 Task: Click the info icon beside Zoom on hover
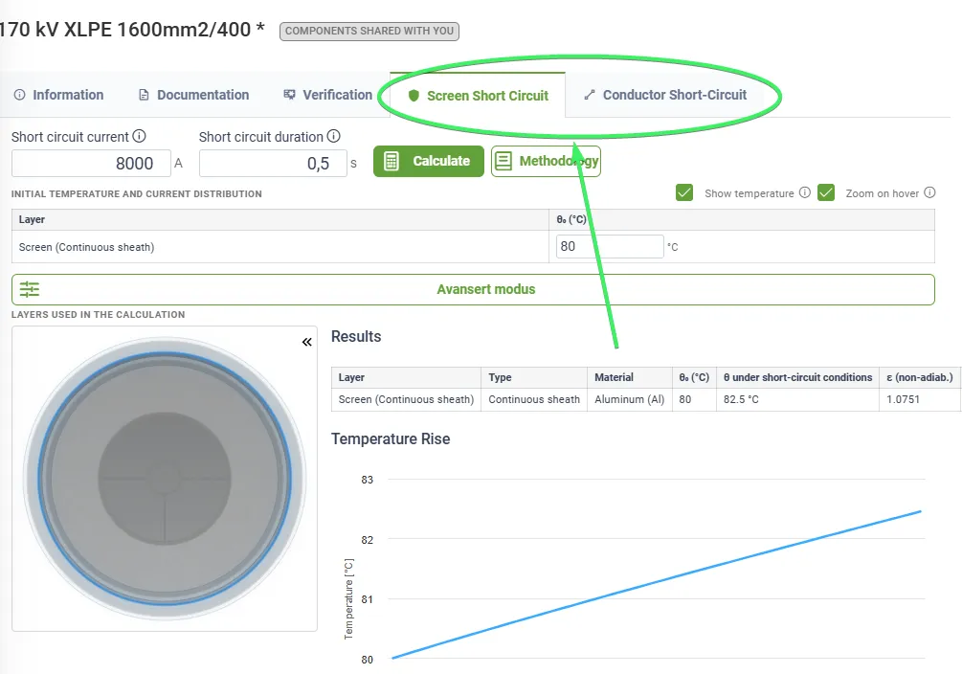click(x=929, y=192)
